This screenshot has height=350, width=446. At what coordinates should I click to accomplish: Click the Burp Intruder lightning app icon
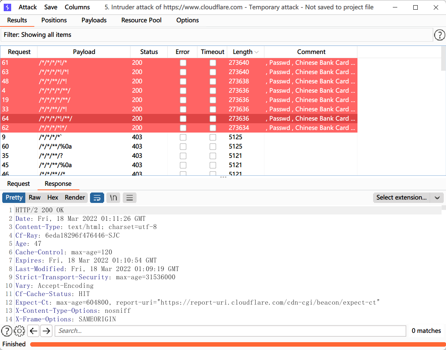pyautogui.click(x=7, y=7)
